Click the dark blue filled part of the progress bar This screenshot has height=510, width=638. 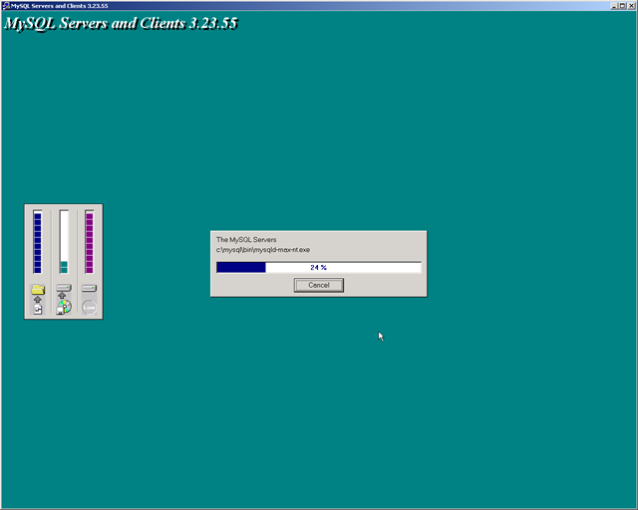pyautogui.click(x=241, y=267)
